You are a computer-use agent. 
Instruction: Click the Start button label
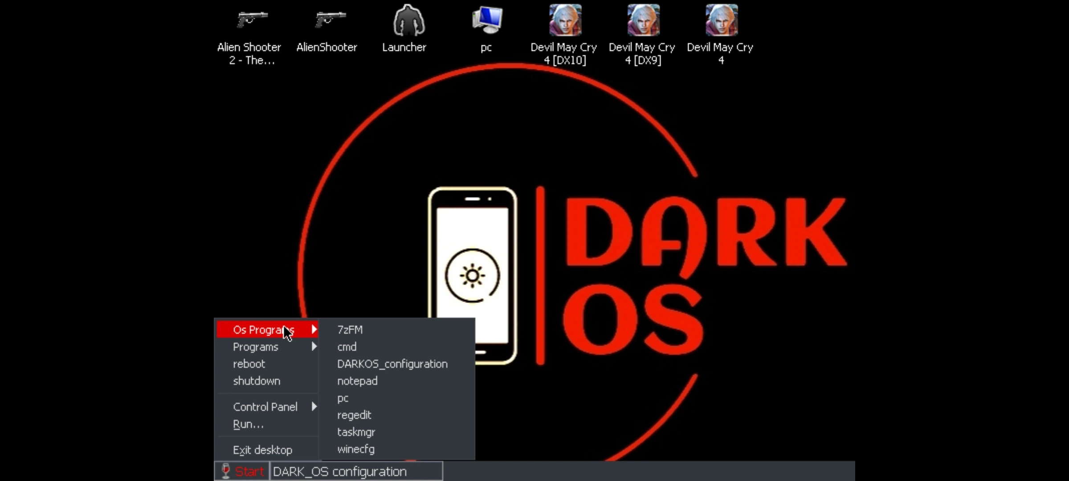249,471
